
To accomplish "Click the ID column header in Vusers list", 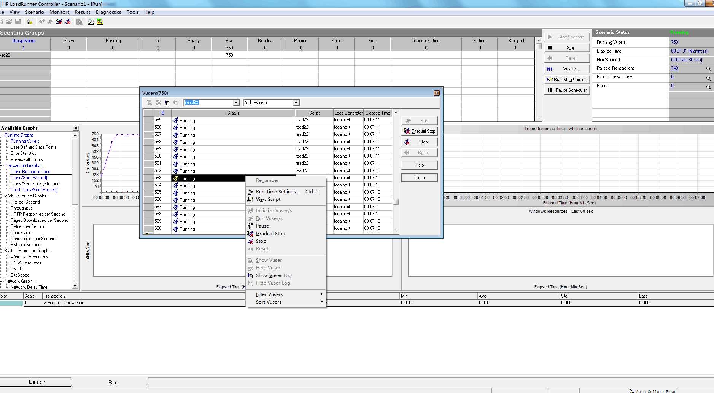I will click(162, 113).
